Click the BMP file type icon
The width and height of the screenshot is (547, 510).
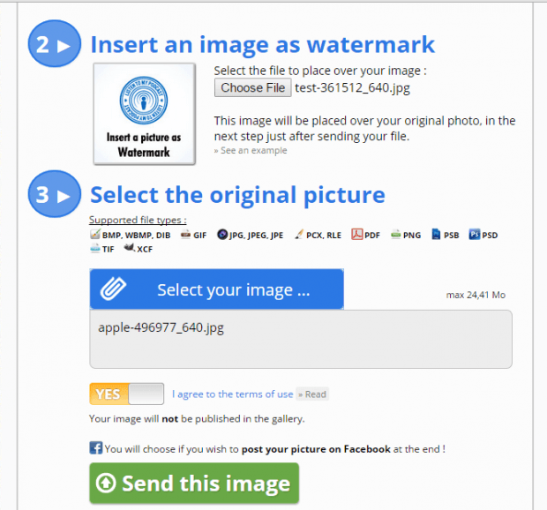[x=95, y=234]
